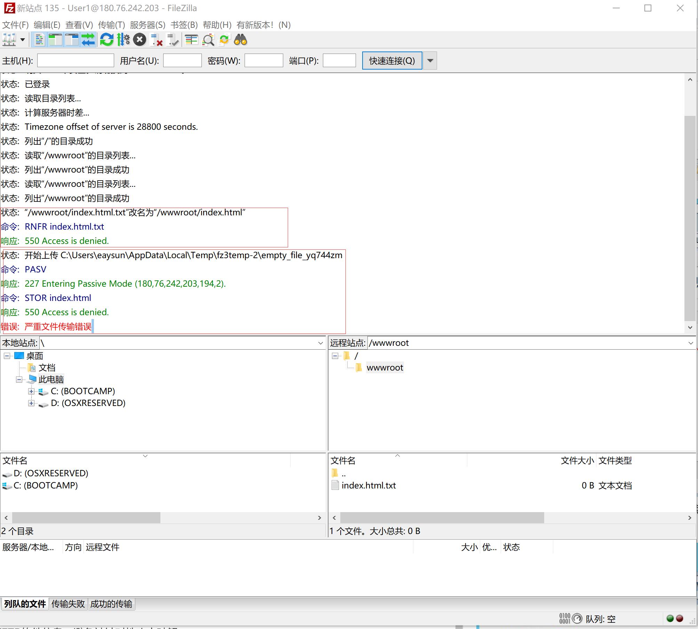Open 服务器(S) menu

click(x=148, y=25)
